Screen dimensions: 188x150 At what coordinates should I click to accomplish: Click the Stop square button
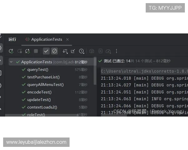coord(36,51)
